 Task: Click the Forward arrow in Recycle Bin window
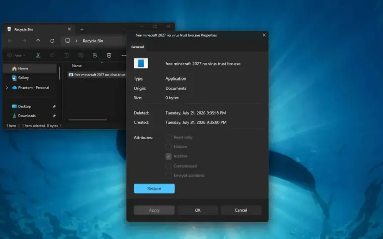tap(24, 41)
